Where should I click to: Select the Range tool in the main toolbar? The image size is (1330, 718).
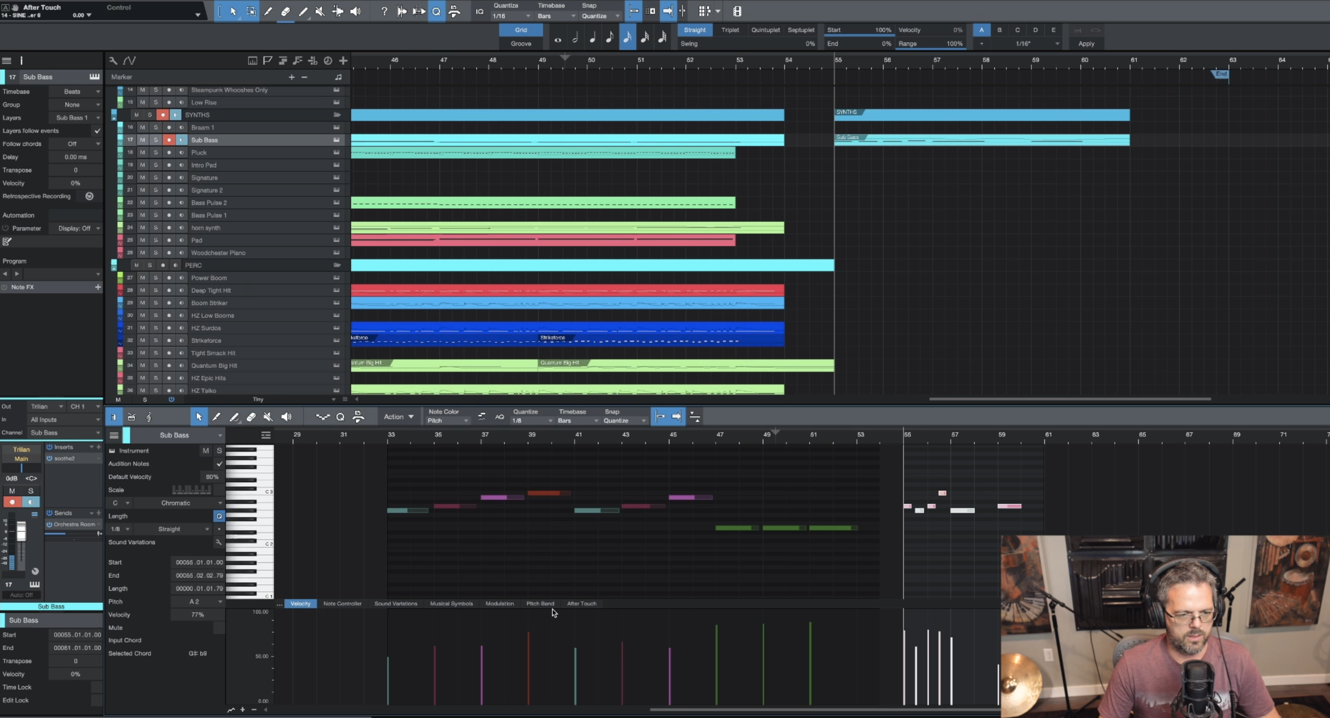(x=251, y=11)
